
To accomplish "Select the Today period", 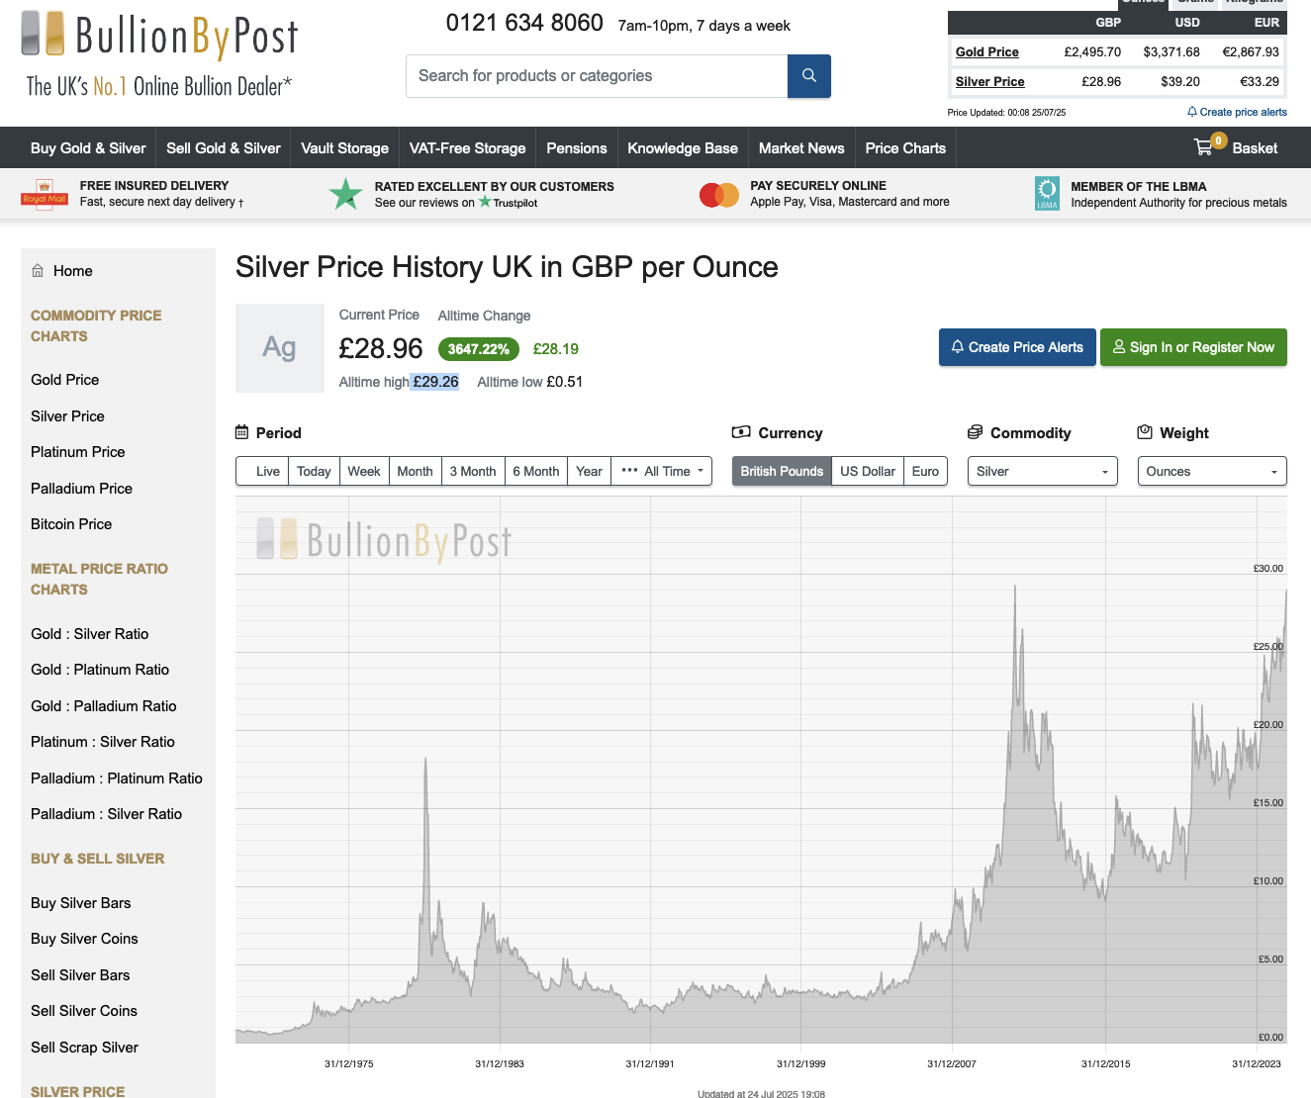I will [314, 471].
